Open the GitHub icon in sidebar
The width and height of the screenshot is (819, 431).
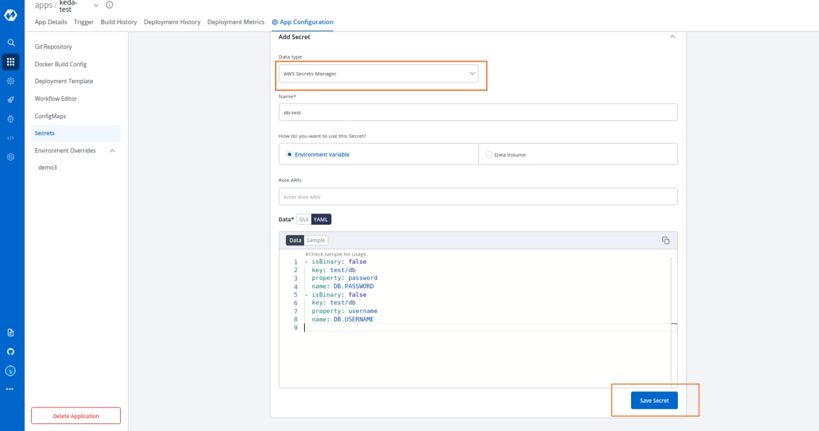pos(10,352)
